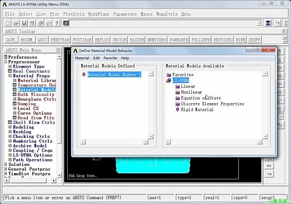The width and height of the screenshot is (291, 204).
Task: Click the command prompt icon beside input box
Action: point(66,23)
